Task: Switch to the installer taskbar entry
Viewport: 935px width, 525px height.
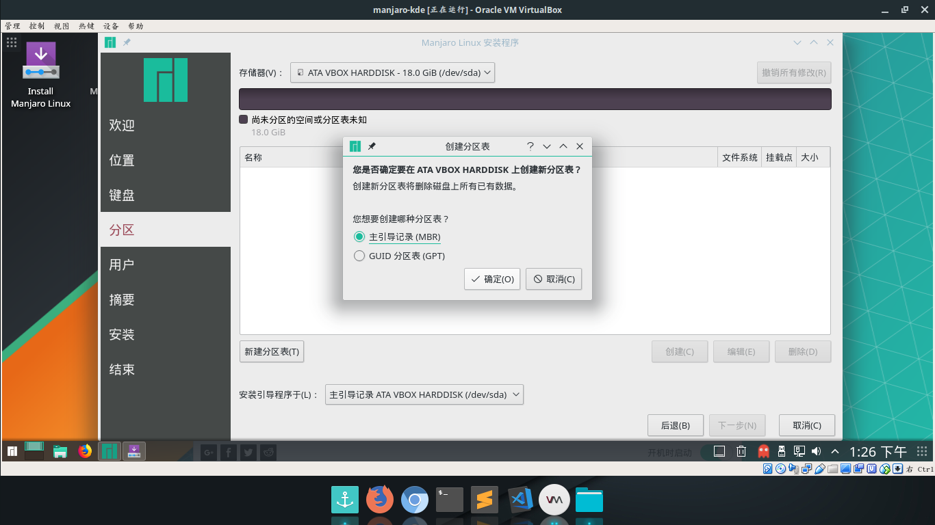Action: click(134, 451)
